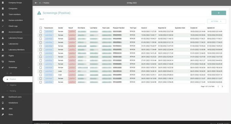231x124 pixels.
Task: Focus the Search input field
Action: coord(122,21)
